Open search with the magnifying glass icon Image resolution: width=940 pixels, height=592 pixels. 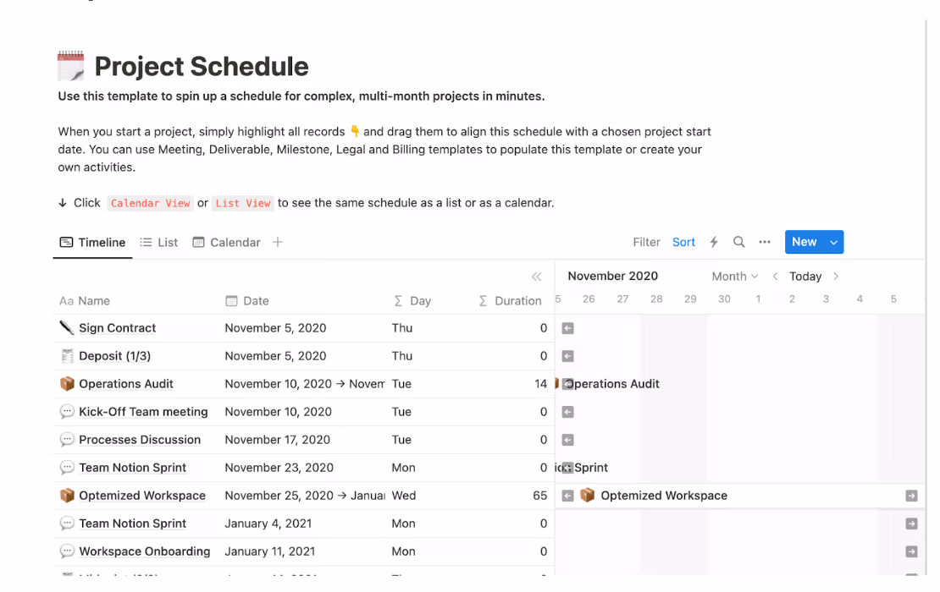click(x=738, y=242)
